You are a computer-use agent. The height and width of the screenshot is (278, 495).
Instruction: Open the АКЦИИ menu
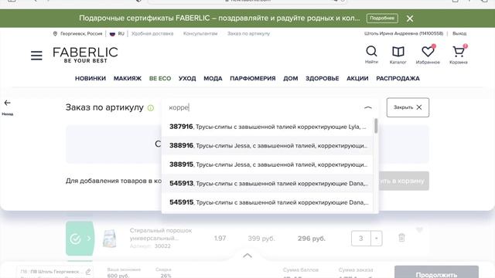point(357,79)
